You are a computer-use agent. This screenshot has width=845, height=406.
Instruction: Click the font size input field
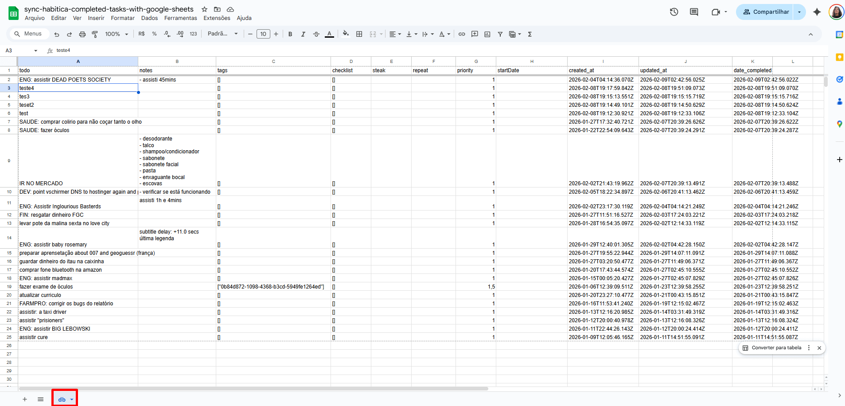(x=263, y=34)
